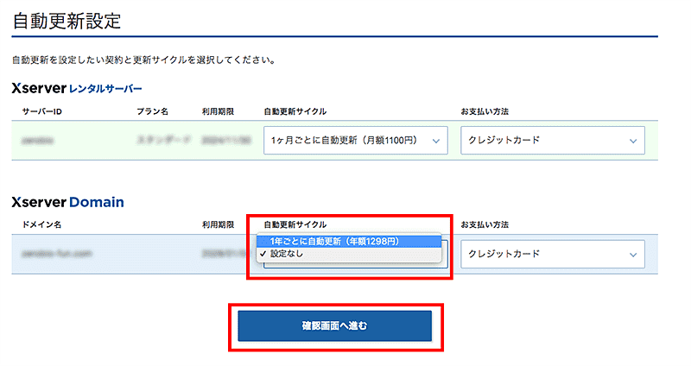Click the domain table 自動更新サイクル header

295,224
